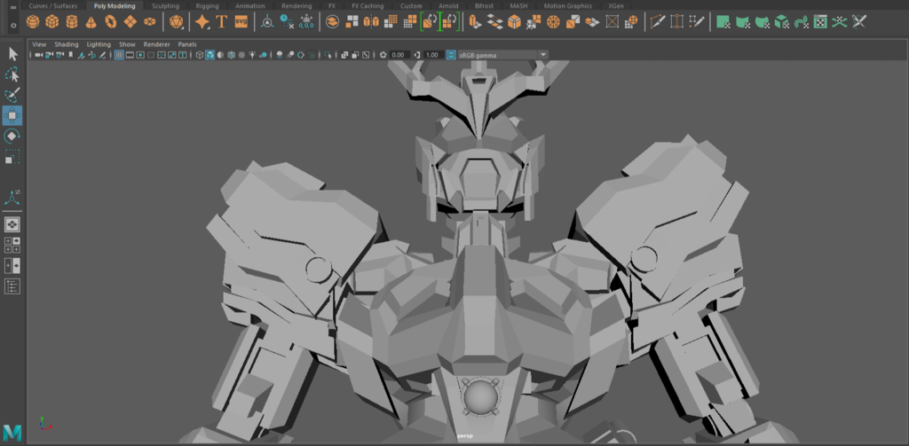The width and height of the screenshot is (909, 446).
Task: Click the Center Pivot shelf icon
Action: click(x=267, y=22)
